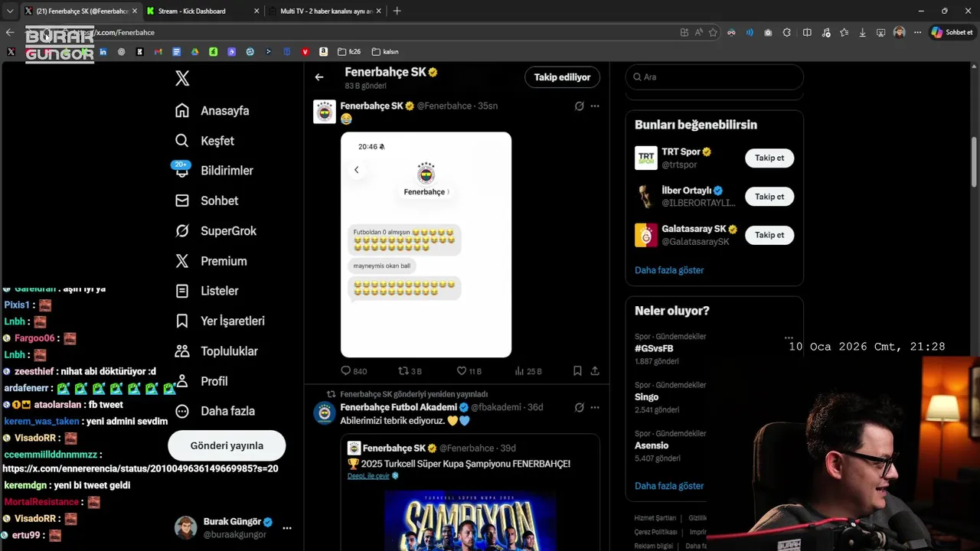Open the LinkedIn bookmark icon
Viewport: 980px width, 551px height.
103,52
